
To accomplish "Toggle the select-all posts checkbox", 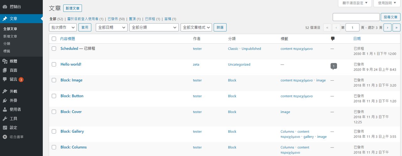I will click(54, 39).
